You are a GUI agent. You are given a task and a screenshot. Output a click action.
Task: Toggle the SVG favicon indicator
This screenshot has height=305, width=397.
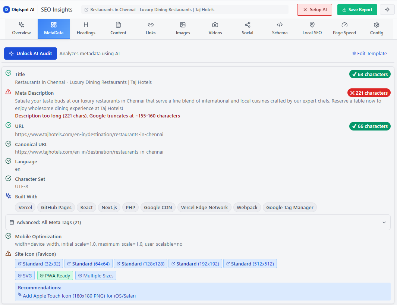click(x=25, y=275)
